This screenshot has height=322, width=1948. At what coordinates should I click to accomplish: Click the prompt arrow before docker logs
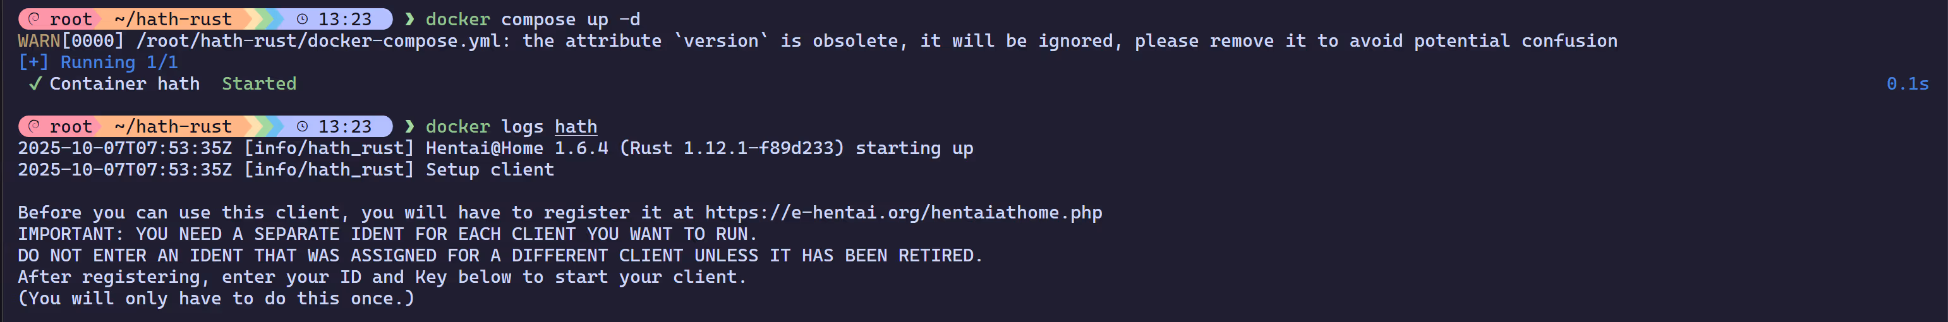(x=410, y=126)
